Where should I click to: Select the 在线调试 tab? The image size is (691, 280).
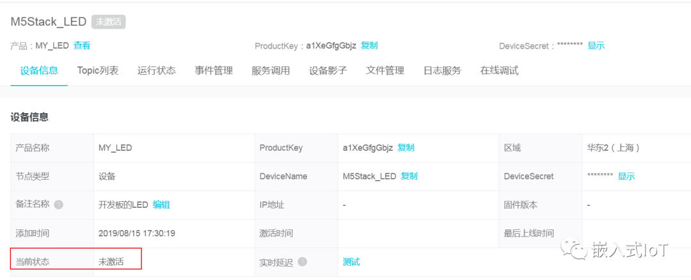(500, 70)
